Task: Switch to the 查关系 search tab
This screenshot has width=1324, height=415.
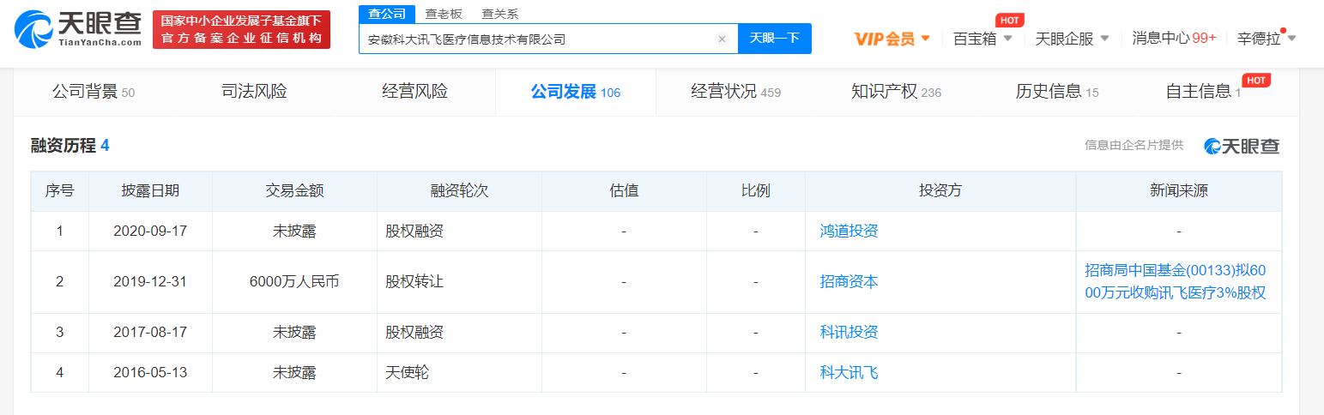Action: pos(499,14)
